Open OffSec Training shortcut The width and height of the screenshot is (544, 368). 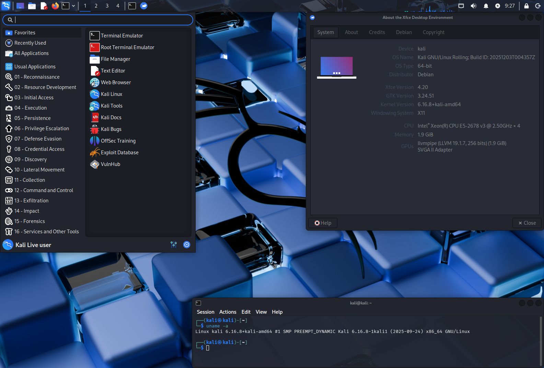118,141
